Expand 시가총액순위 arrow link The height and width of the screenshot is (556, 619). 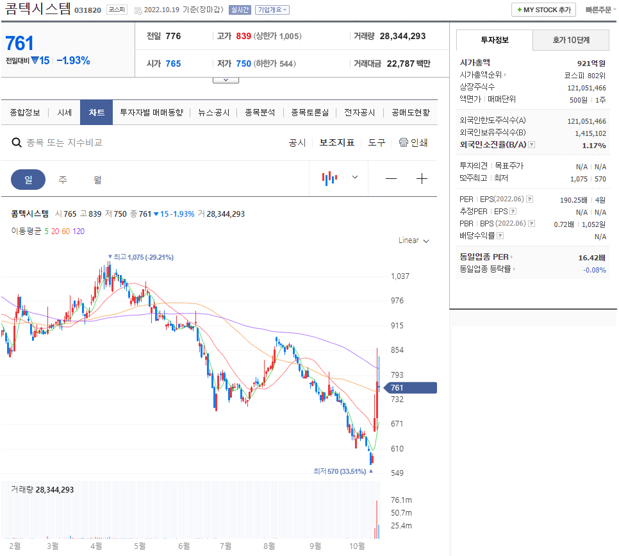point(505,74)
